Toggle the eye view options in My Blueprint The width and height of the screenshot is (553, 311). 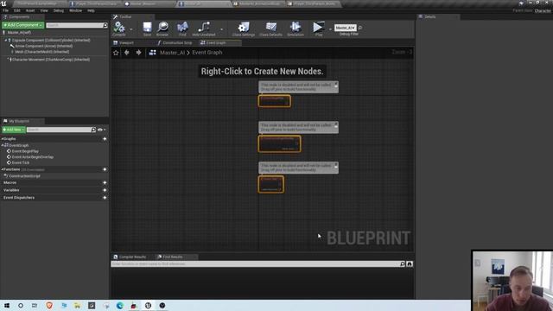point(101,130)
